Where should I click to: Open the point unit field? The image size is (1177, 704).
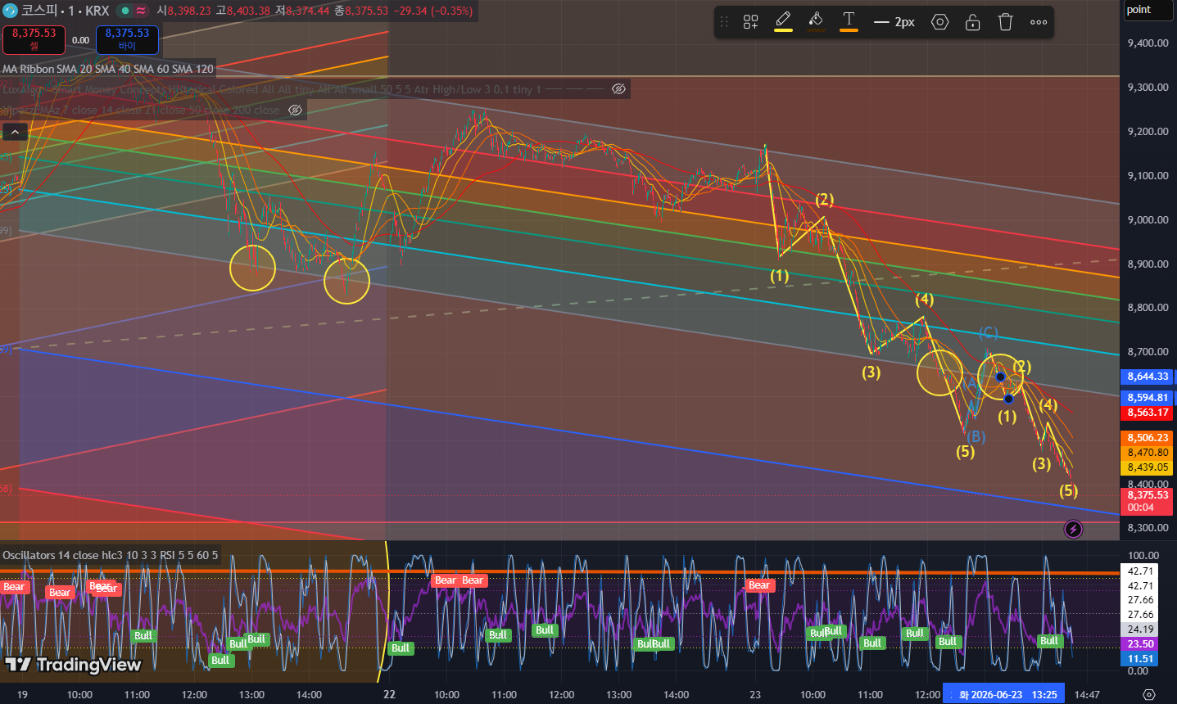point(1148,11)
